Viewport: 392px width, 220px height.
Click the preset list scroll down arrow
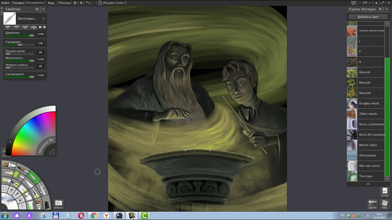coord(387,179)
